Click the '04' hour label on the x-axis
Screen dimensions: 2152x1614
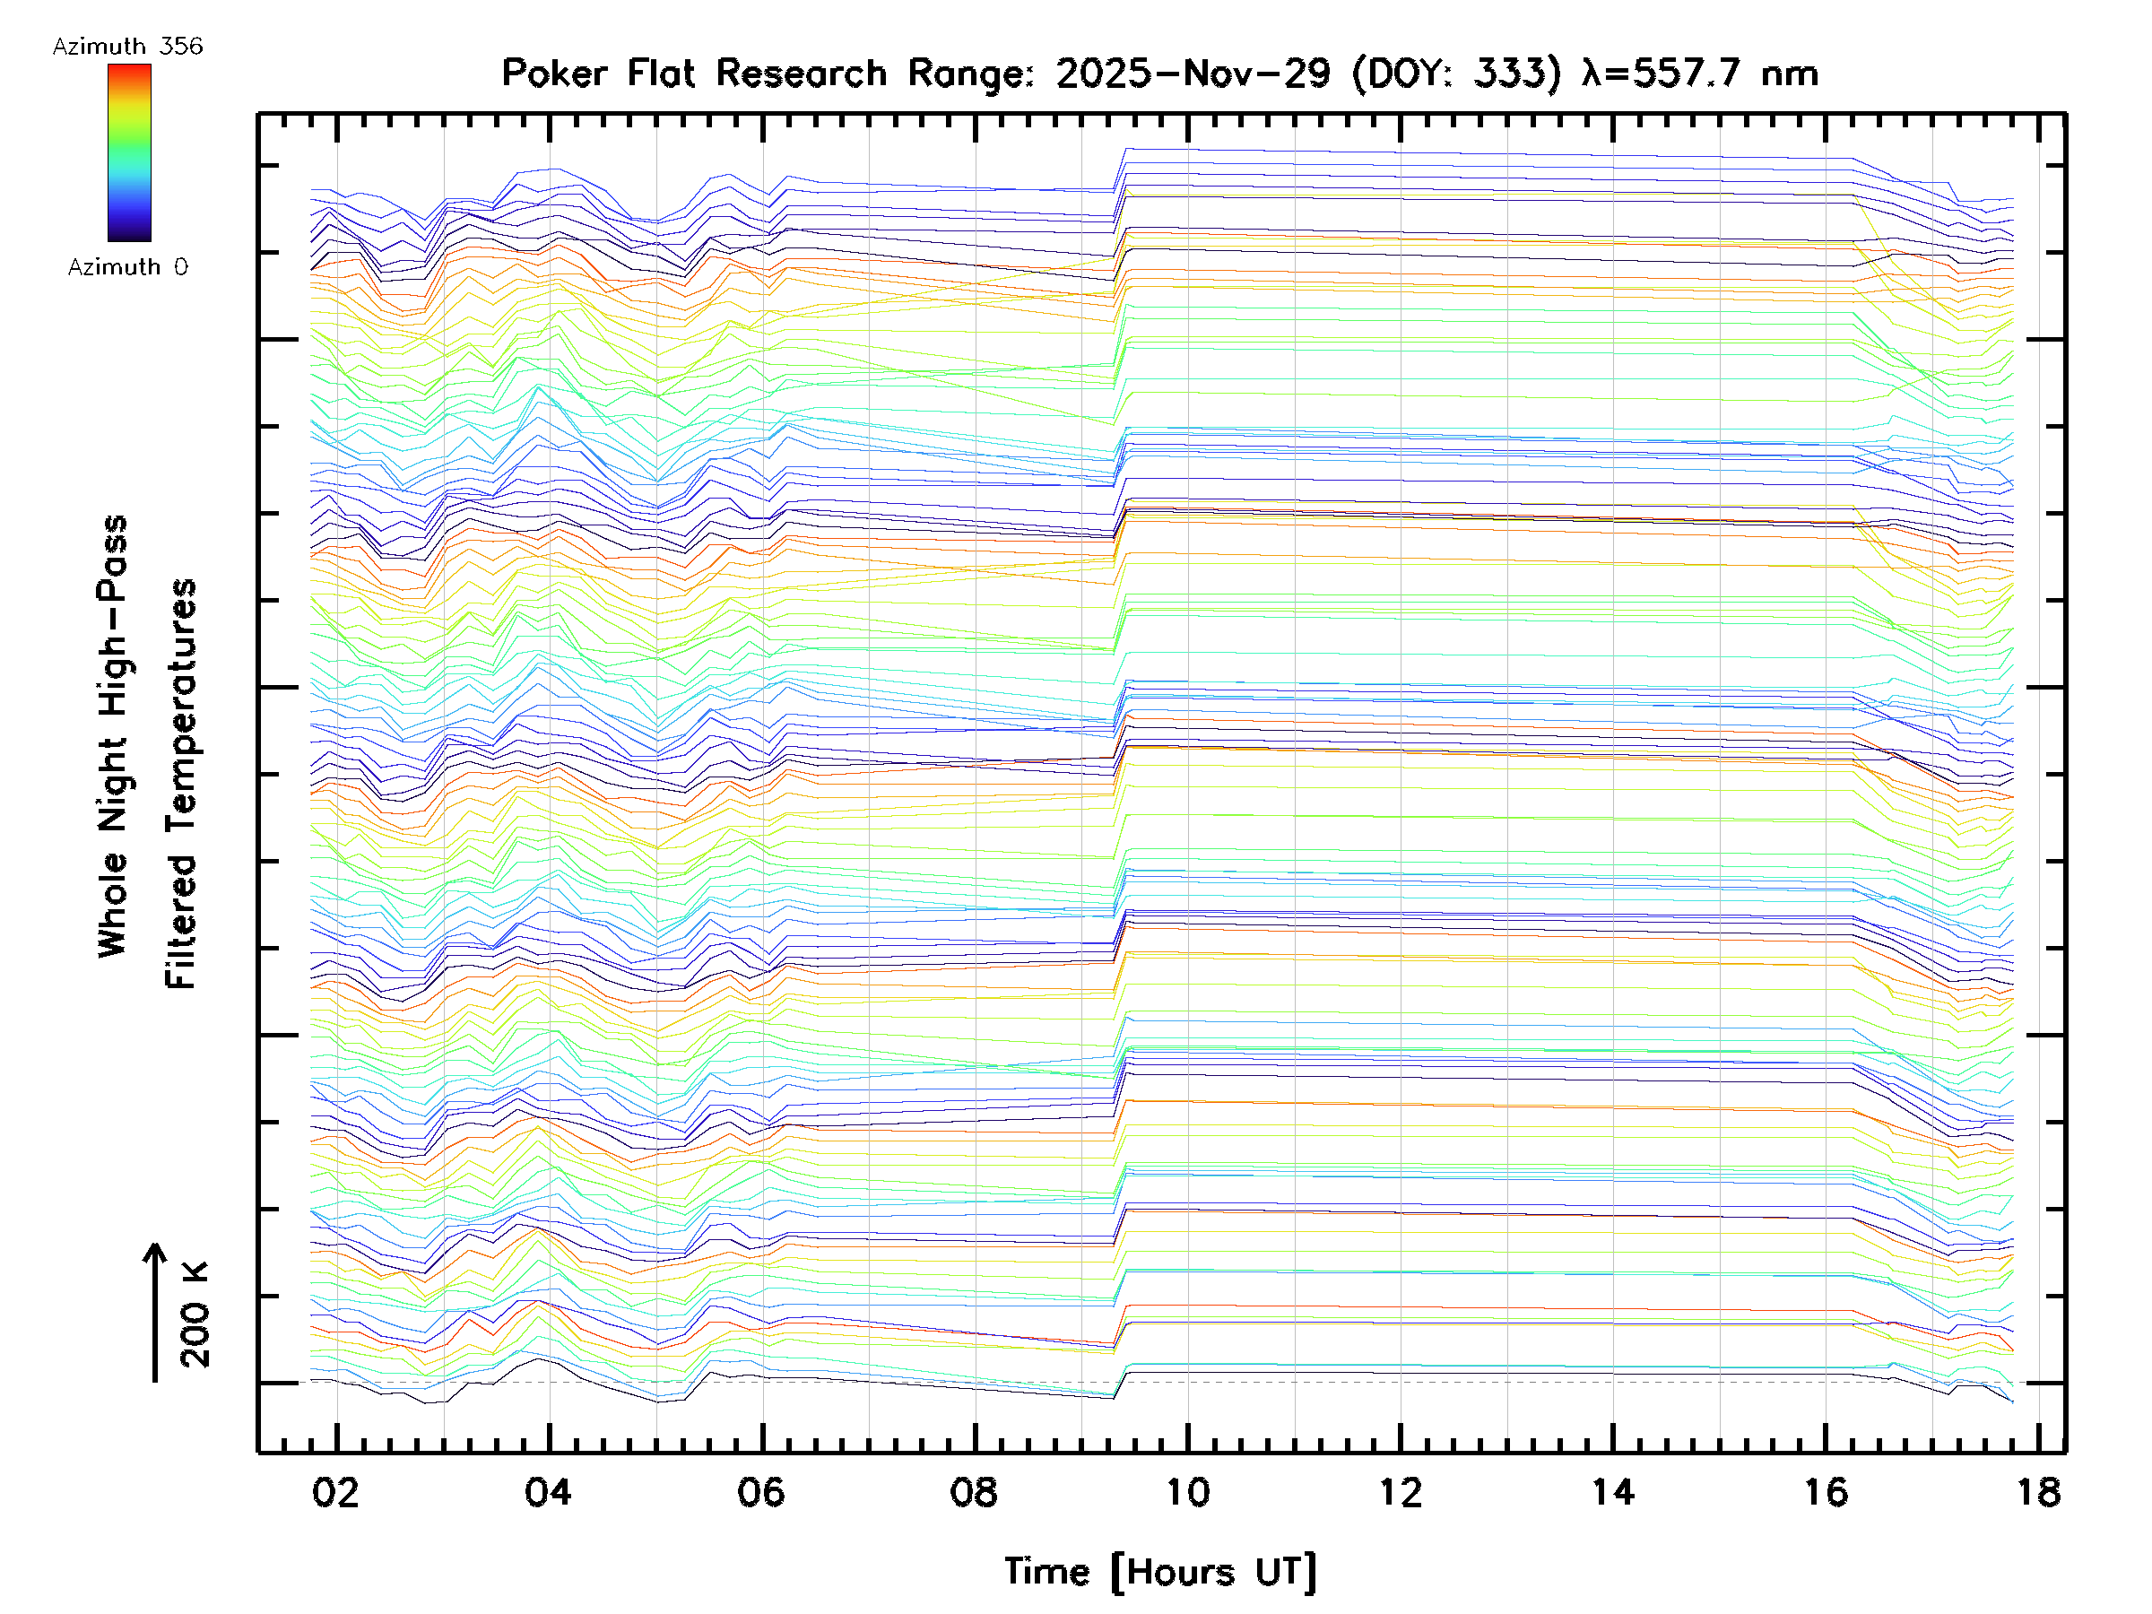coord(549,1492)
